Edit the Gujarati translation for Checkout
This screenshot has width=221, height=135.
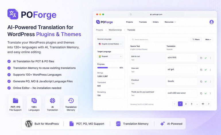[x=181, y=82]
